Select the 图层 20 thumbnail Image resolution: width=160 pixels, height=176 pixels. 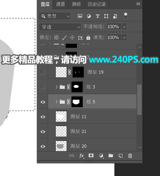click(x=61, y=146)
